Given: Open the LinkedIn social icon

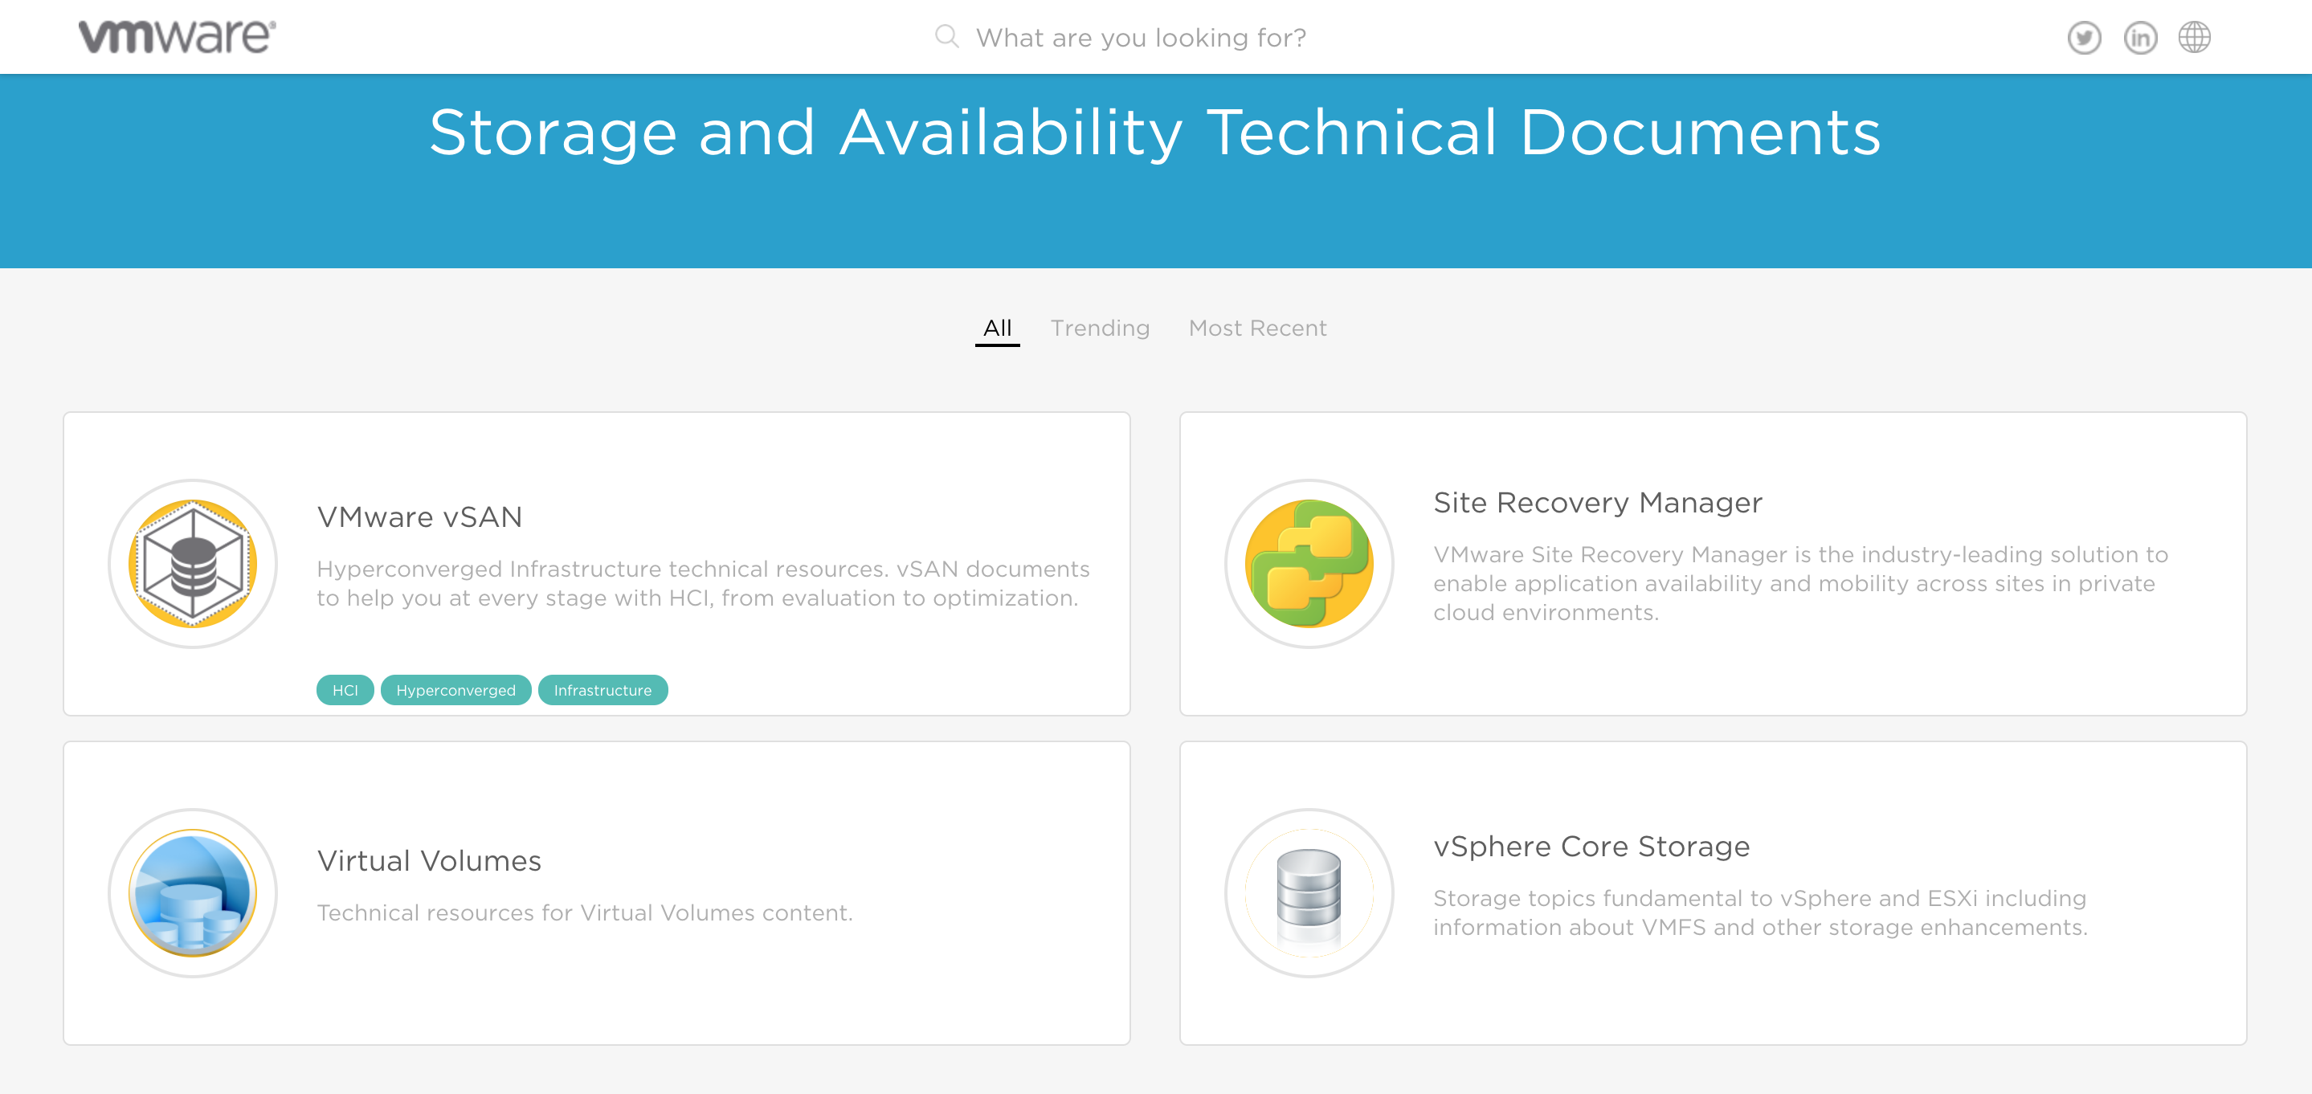Looking at the screenshot, I should tap(2139, 38).
